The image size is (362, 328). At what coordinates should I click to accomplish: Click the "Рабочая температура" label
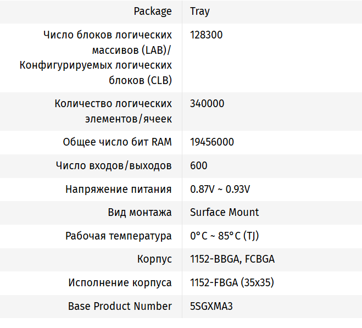pos(119,236)
